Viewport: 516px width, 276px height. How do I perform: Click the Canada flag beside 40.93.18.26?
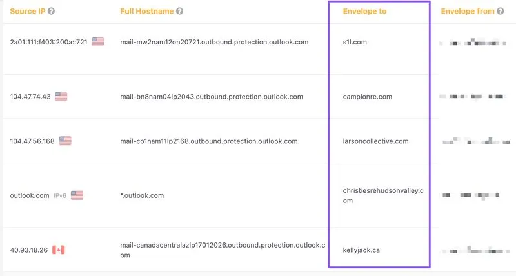pos(59,250)
